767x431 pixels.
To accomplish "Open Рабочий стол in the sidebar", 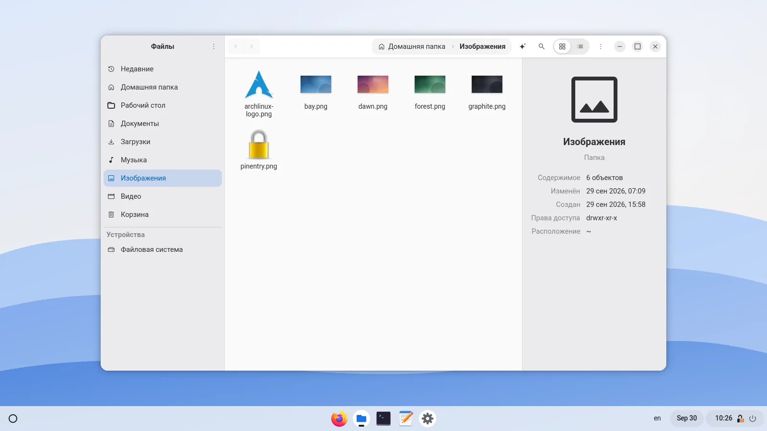I will click(x=163, y=105).
